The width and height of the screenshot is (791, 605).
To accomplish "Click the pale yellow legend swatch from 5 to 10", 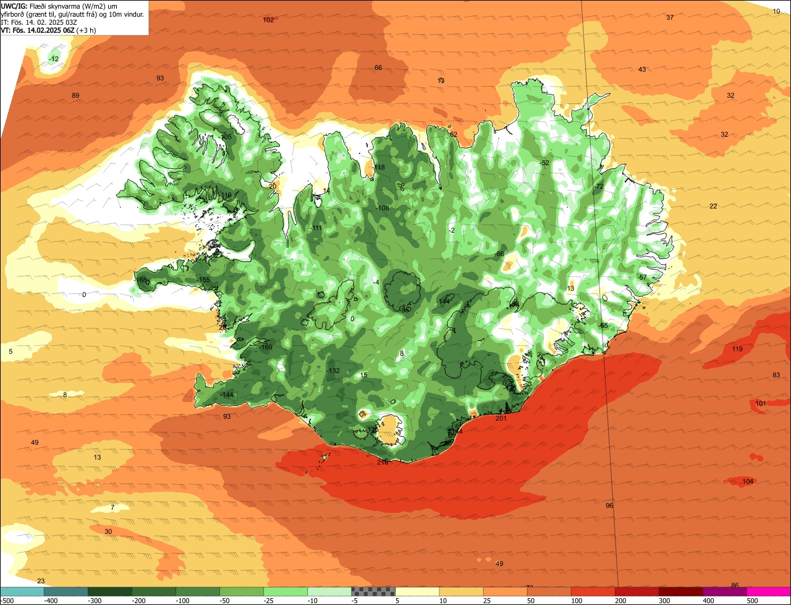I will click(x=417, y=591).
